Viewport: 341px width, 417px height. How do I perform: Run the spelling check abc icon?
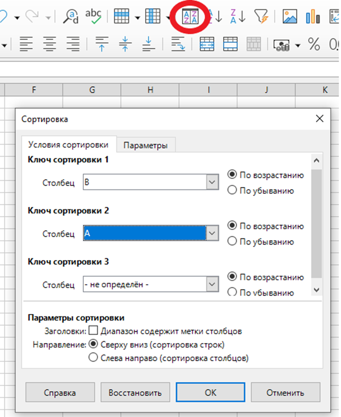[x=93, y=17]
